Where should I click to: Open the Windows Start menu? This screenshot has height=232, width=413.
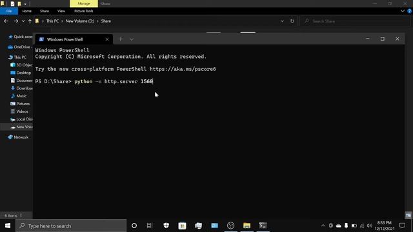tap(8, 226)
